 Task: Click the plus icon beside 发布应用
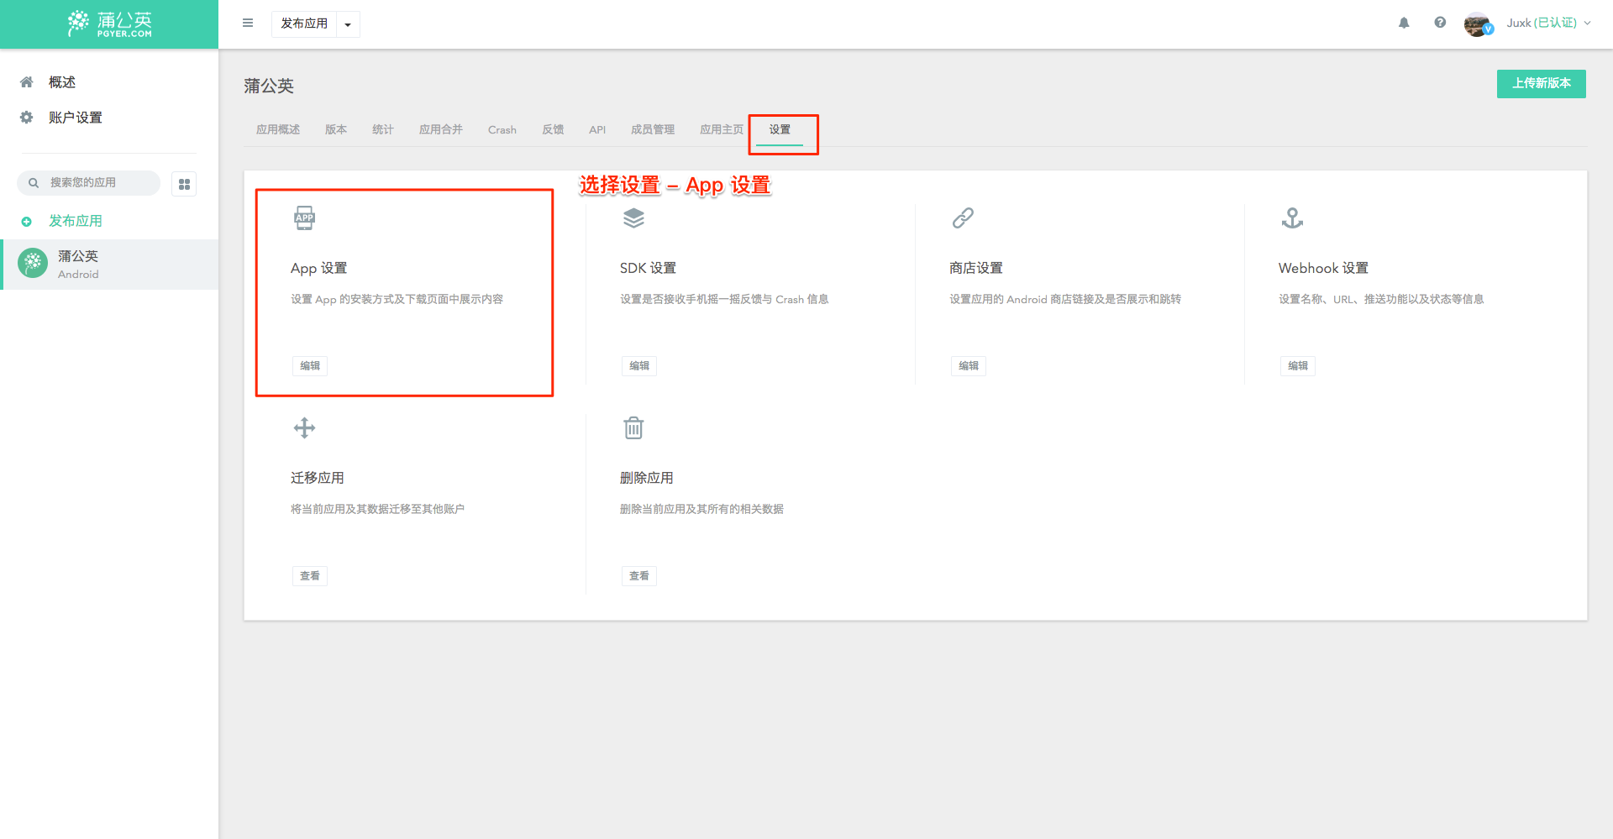pos(26,222)
